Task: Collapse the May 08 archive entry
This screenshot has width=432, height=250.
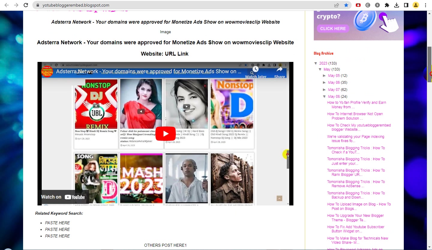Action: 324,97
